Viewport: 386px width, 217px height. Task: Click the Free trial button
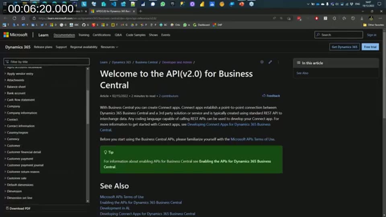point(370,47)
